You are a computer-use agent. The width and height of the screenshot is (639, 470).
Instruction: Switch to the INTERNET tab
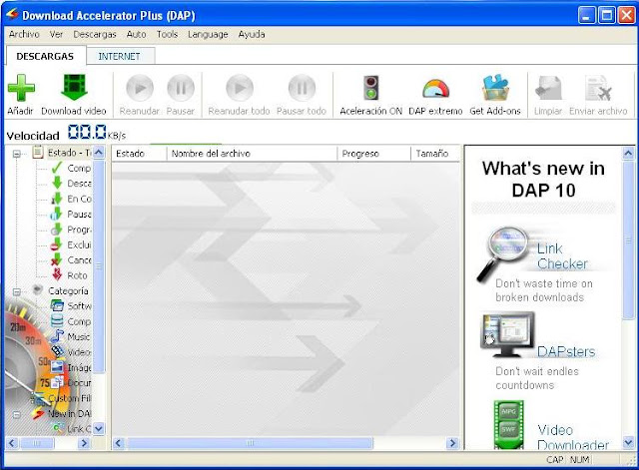pos(120,56)
